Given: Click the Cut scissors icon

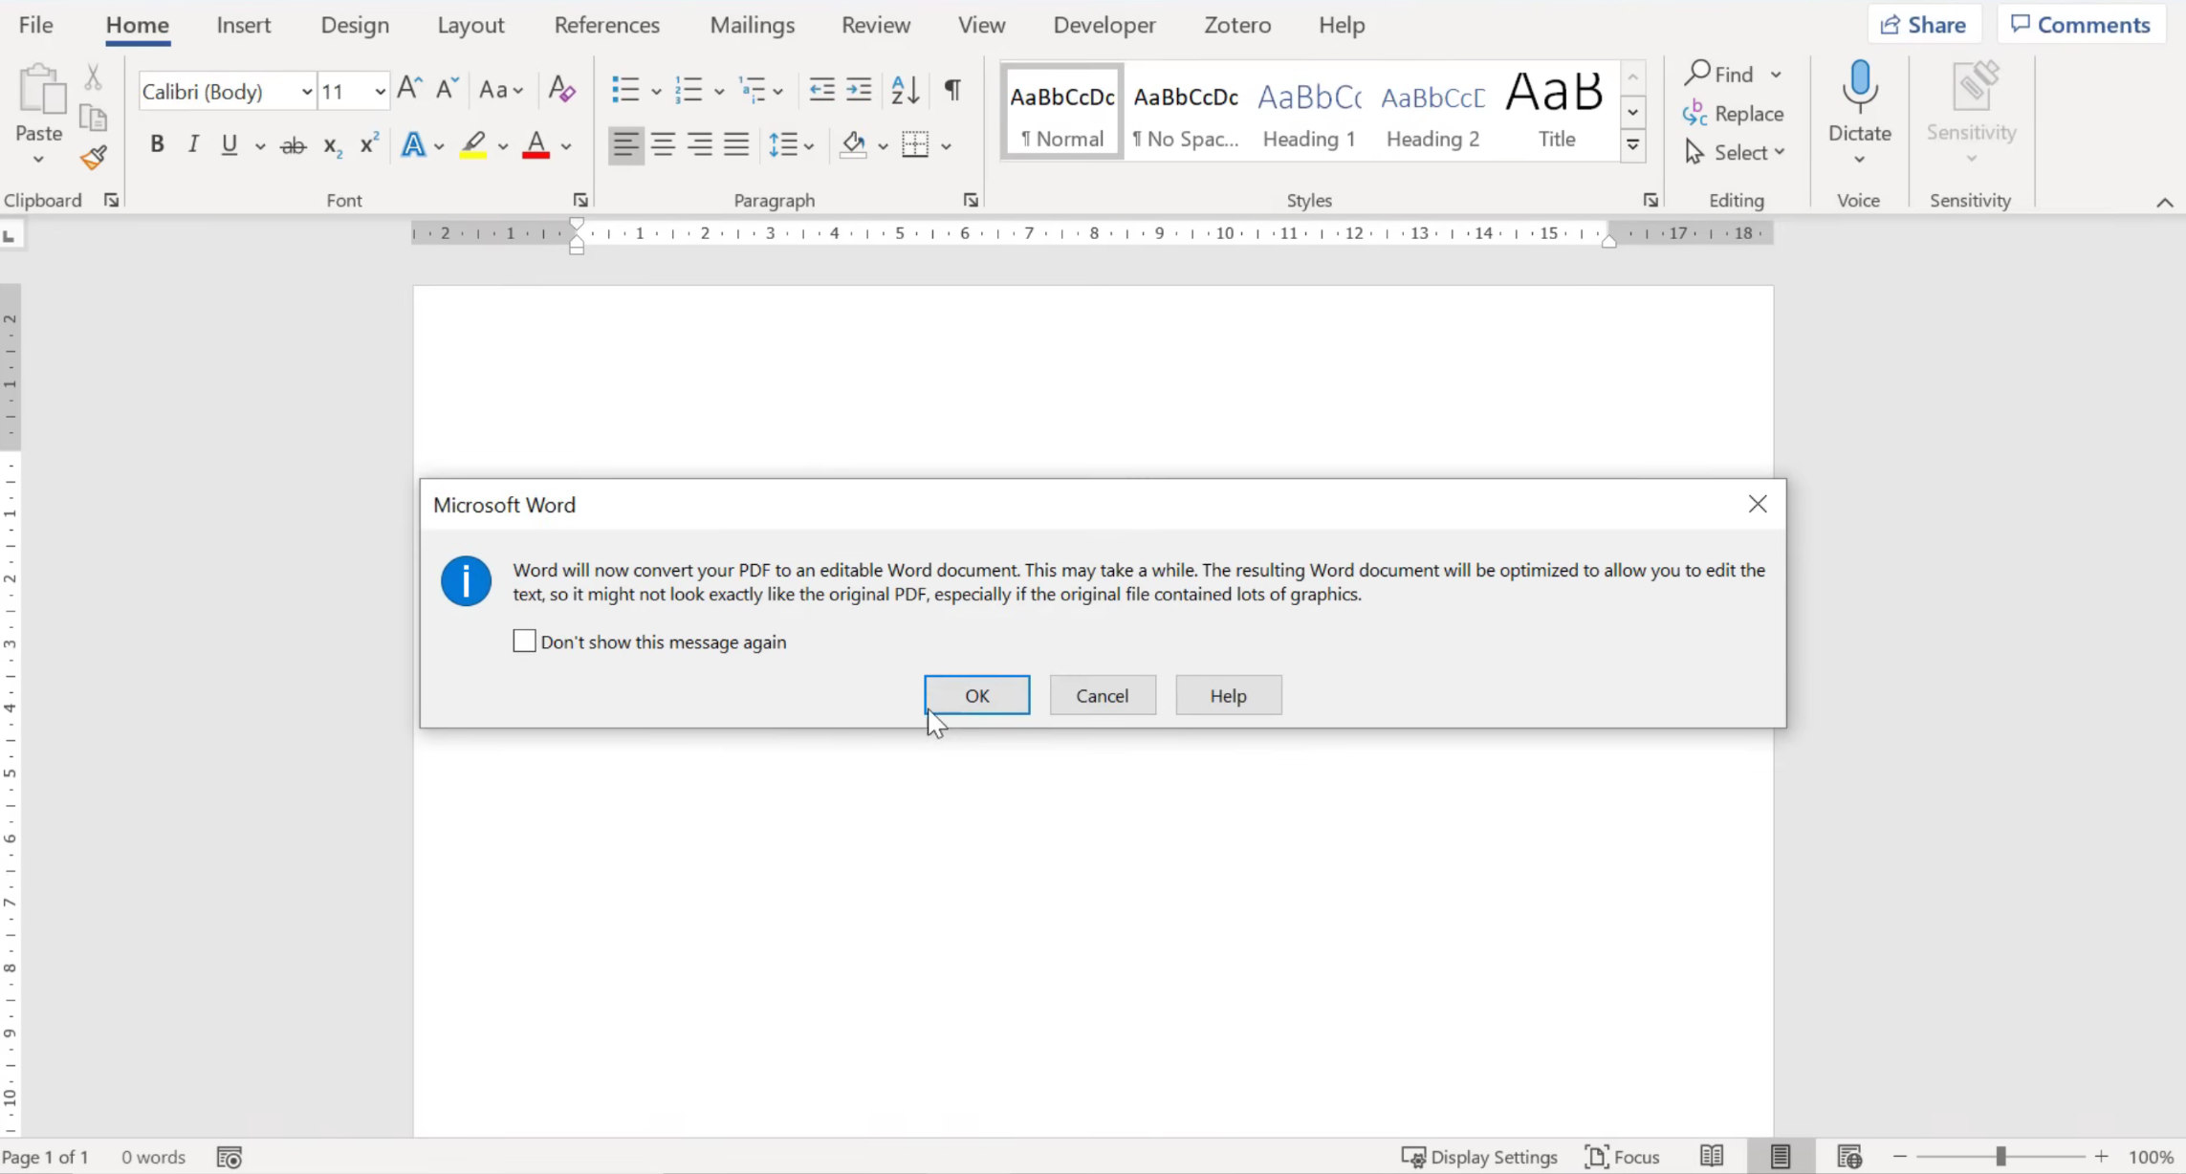Looking at the screenshot, I should 93,76.
